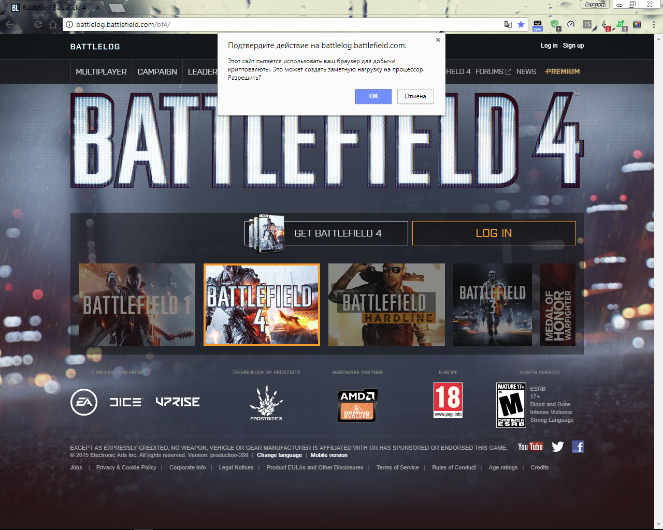Open the green shield adblock extension
Screen dimensions: 663x530
[555, 25]
